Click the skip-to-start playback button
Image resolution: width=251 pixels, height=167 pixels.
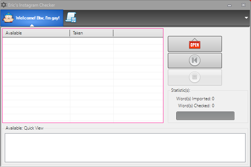195,61
